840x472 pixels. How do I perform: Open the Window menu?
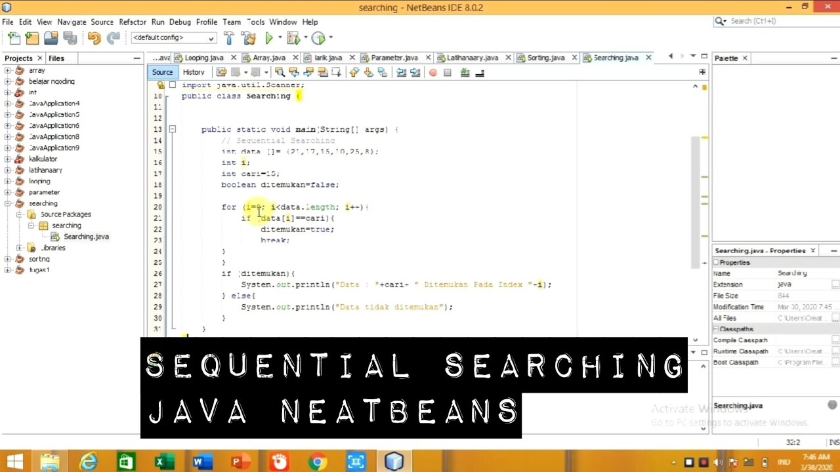tap(283, 22)
